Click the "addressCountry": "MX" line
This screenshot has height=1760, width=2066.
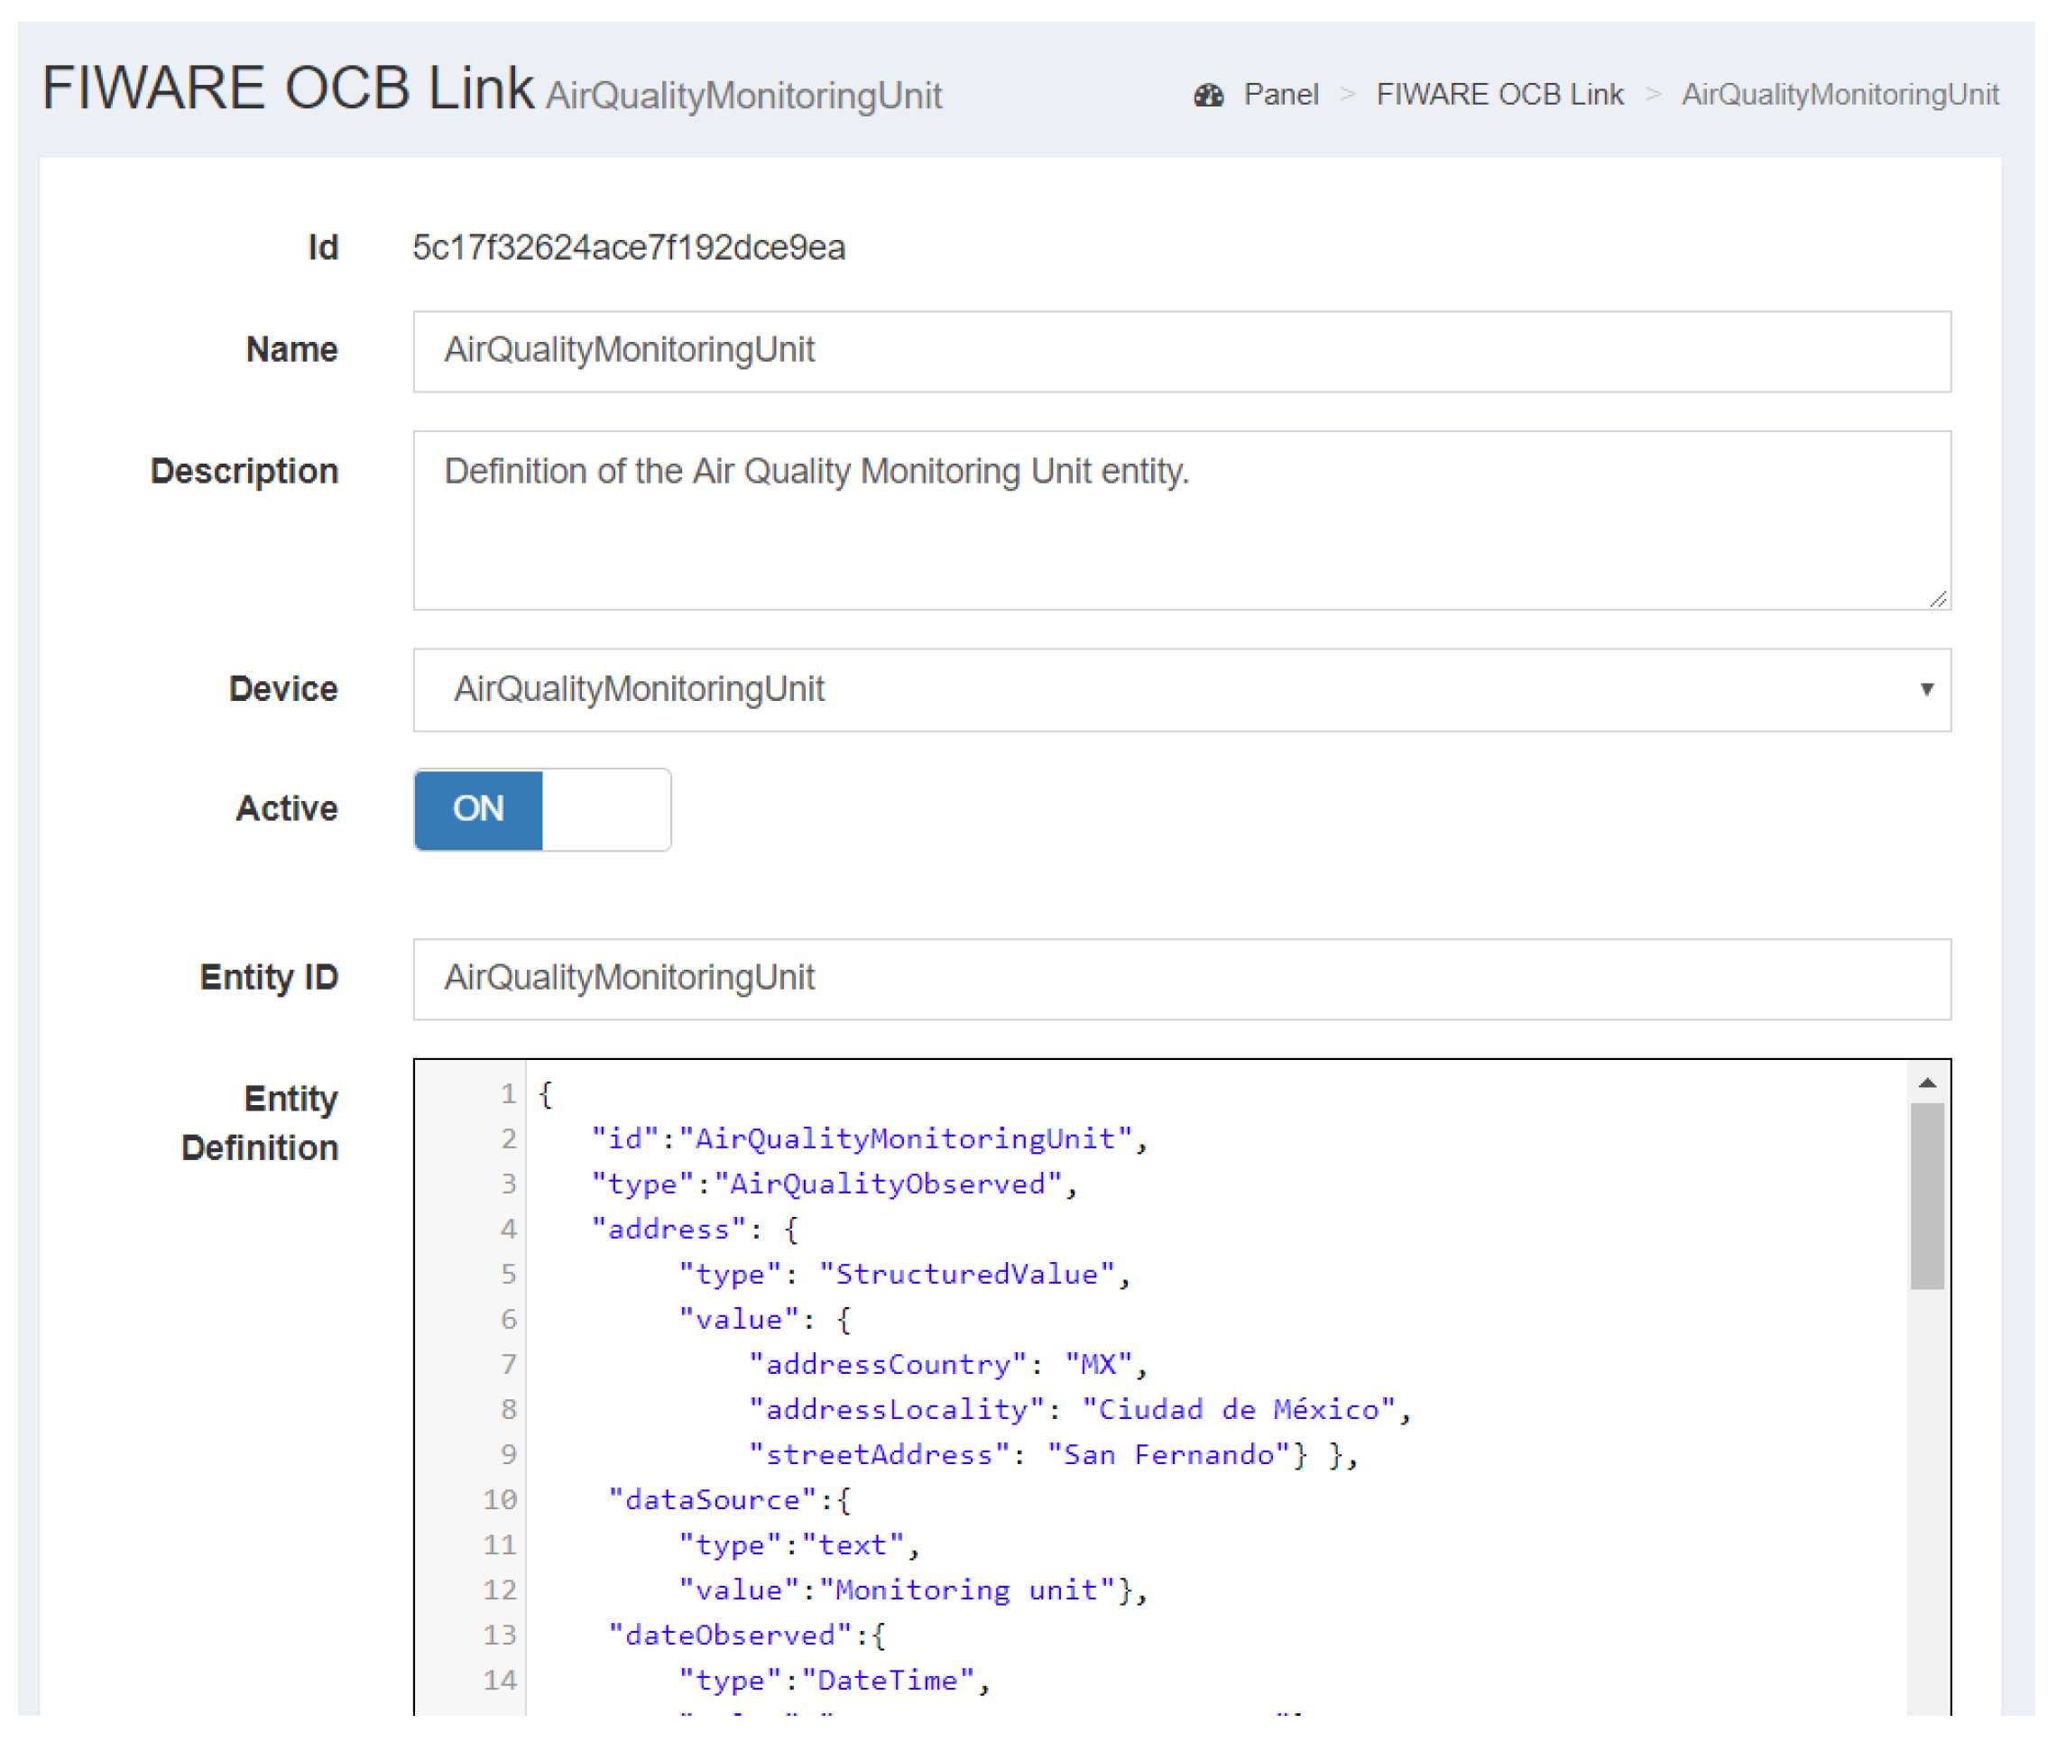pyautogui.click(x=948, y=1364)
